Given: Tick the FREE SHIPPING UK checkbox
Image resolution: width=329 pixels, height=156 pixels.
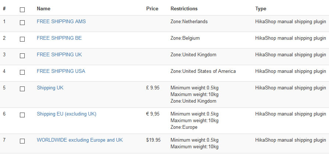Looking at the screenshot, I should pyautogui.click(x=22, y=56).
